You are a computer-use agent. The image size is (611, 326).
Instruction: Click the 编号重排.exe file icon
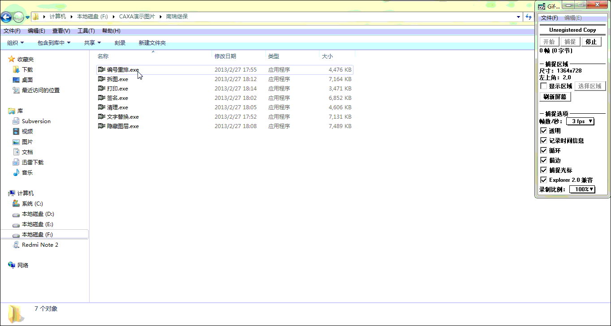(x=102, y=70)
